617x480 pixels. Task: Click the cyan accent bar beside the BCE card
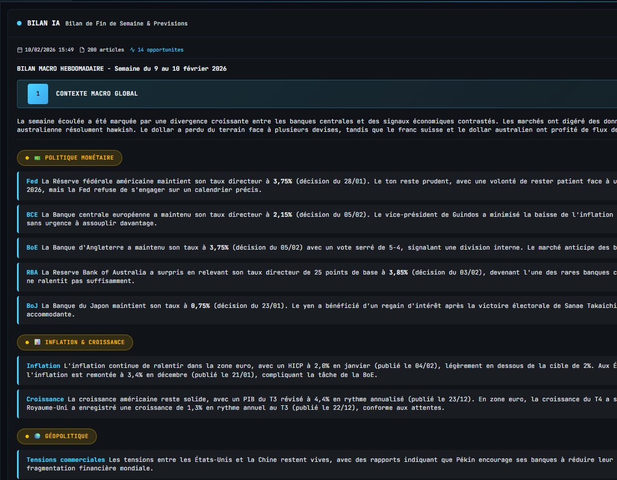(x=18, y=218)
